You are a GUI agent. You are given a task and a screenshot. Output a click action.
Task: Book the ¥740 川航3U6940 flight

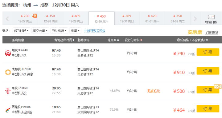pos(208,52)
